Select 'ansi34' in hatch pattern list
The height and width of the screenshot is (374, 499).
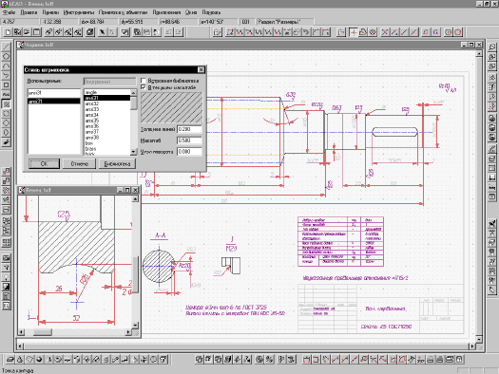107,115
